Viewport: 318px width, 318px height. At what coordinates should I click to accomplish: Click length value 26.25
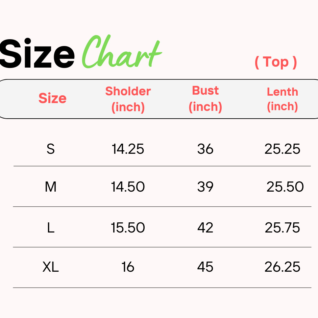click(283, 267)
